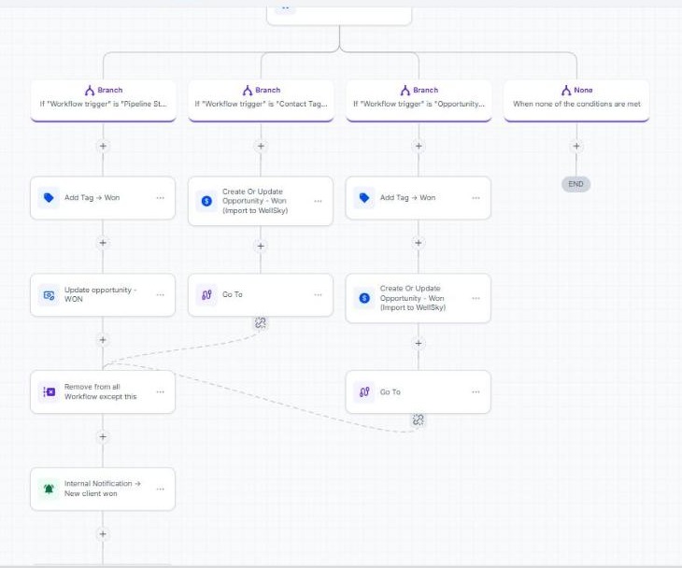Add step after Internal Notification New client won
The image size is (682, 568).
pyautogui.click(x=103, y=534)
